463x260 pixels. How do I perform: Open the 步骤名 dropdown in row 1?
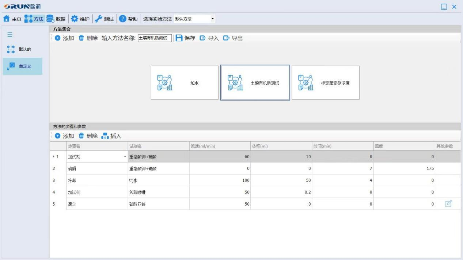pyautogui.click(x=125, y=157)
